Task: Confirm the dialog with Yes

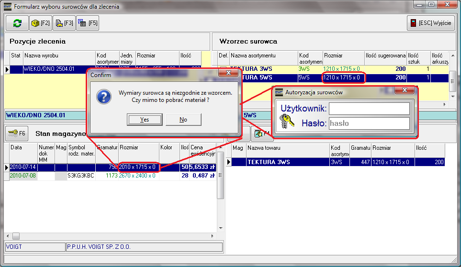Action: pos(145,120)
